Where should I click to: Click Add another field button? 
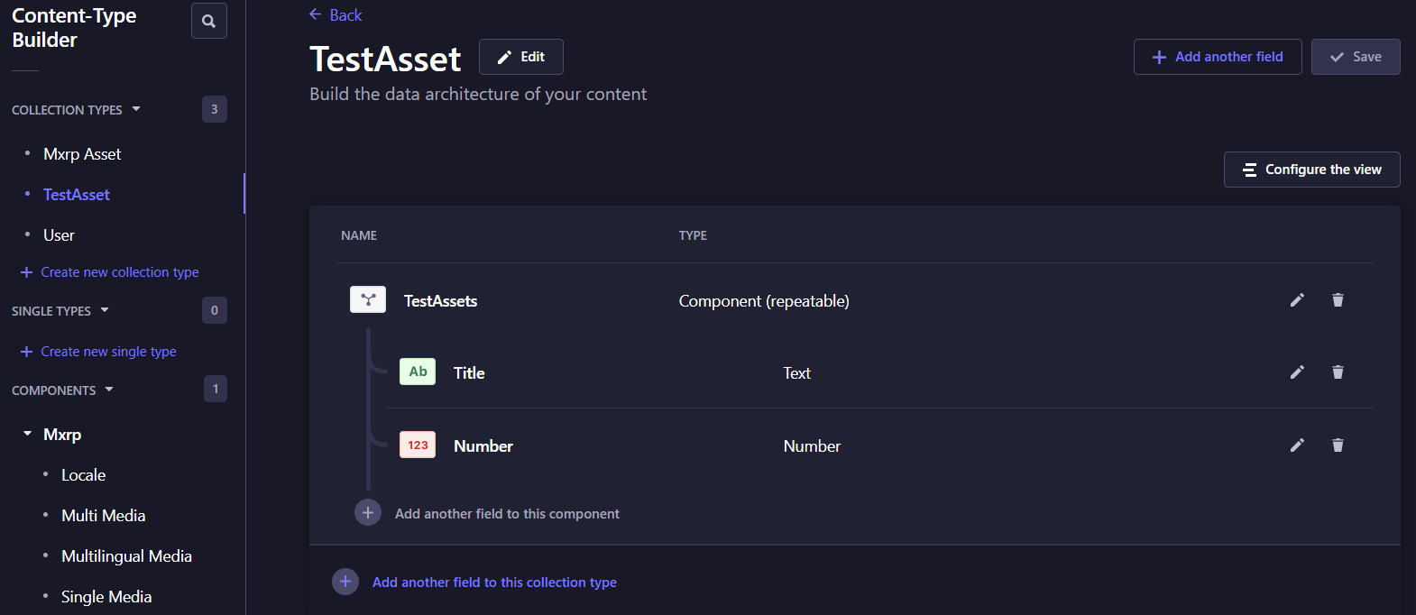1217,57
